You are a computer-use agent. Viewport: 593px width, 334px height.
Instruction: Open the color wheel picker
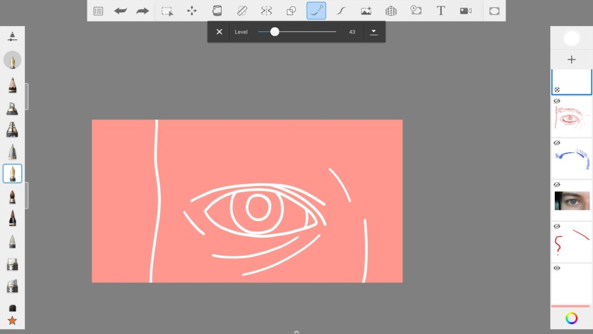coord(572,318)
